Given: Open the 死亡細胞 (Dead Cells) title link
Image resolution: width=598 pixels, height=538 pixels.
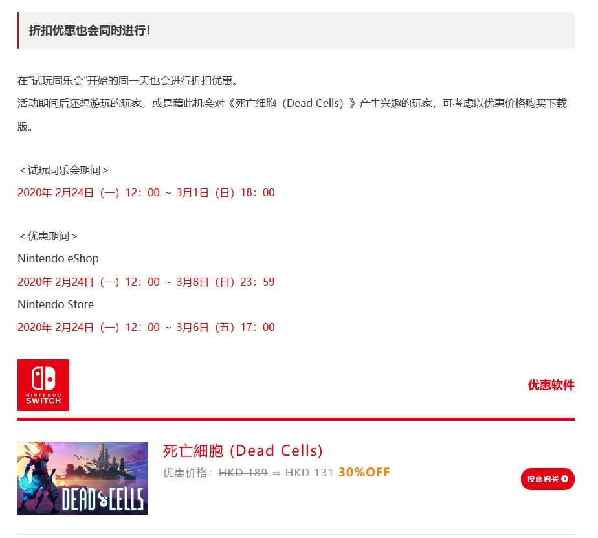Looking at the screenshot, I should pyautogui.click(x=243, y=451).
